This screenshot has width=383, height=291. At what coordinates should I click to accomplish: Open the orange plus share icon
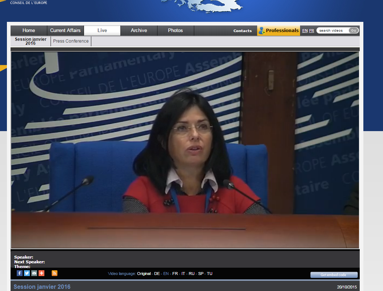click(x=41, y=273)
